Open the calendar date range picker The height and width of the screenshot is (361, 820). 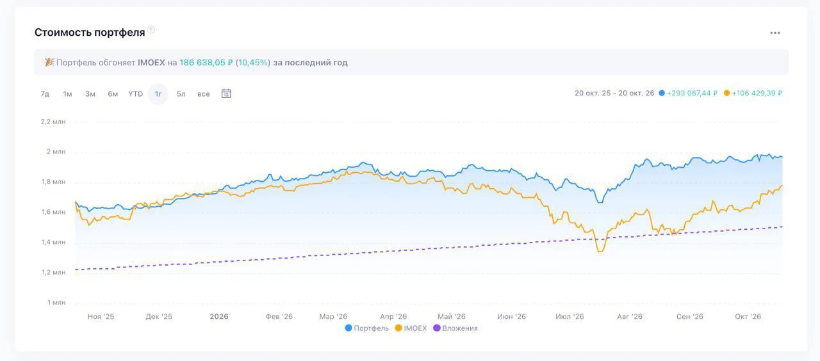(226, 93)
